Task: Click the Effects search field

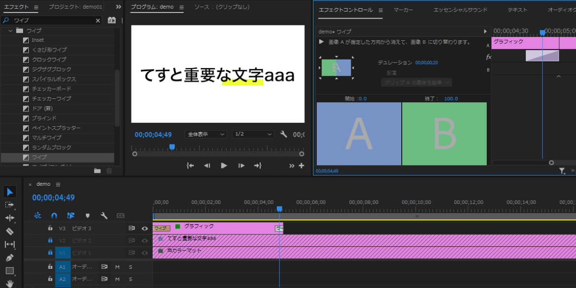Action: [50, 21]
